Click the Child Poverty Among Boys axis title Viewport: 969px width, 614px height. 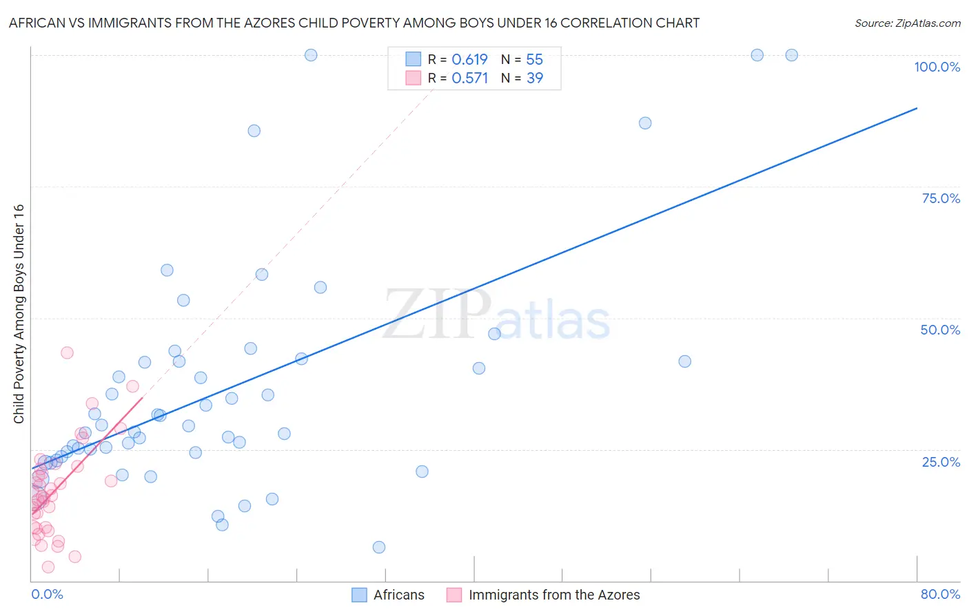tap(19, 314)
